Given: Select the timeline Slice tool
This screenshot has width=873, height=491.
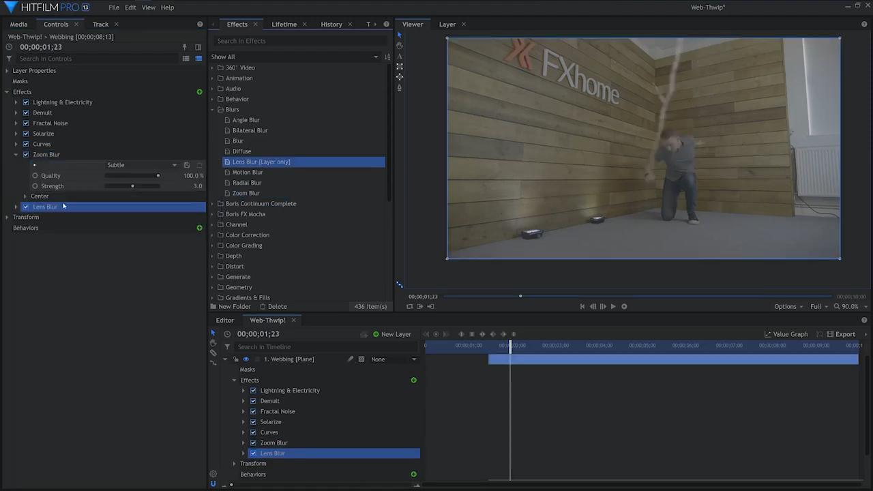Looking at the screenshot, I should click(213, 353).
